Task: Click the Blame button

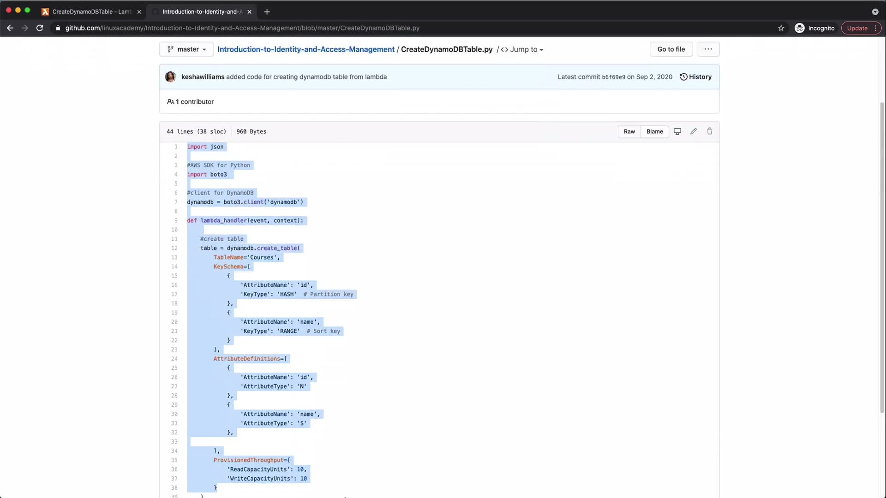Action: click(654, 131)
